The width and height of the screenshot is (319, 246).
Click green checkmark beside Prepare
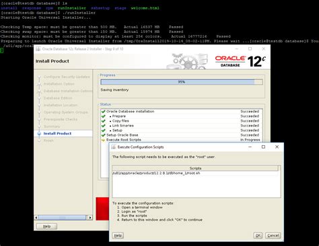104,116
